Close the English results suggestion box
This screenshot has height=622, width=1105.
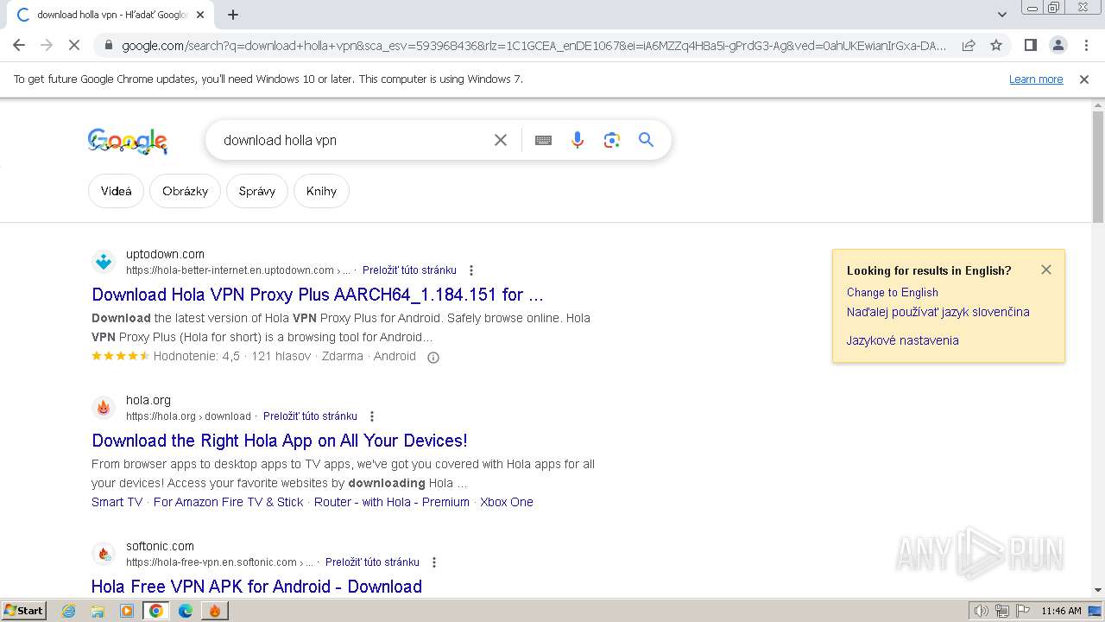[x=1046, y=270]
